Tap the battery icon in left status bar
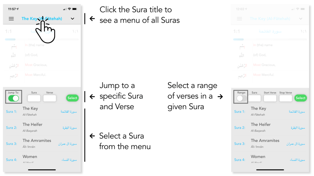The height and width of the screenshot is (176, 314). coord(75,9)
